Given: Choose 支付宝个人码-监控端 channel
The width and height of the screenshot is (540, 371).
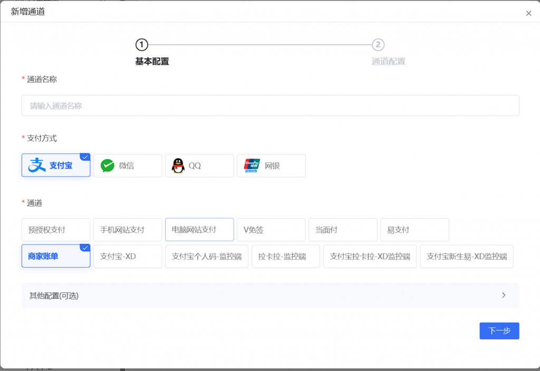Looking at the screenshot, I should point(207,257).
